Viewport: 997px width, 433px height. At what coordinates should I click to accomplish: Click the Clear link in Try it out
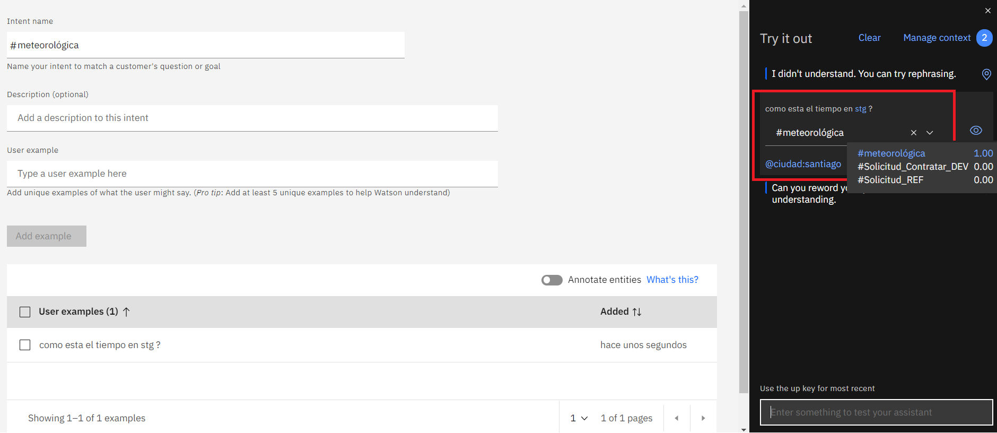[x=869, y=38]
